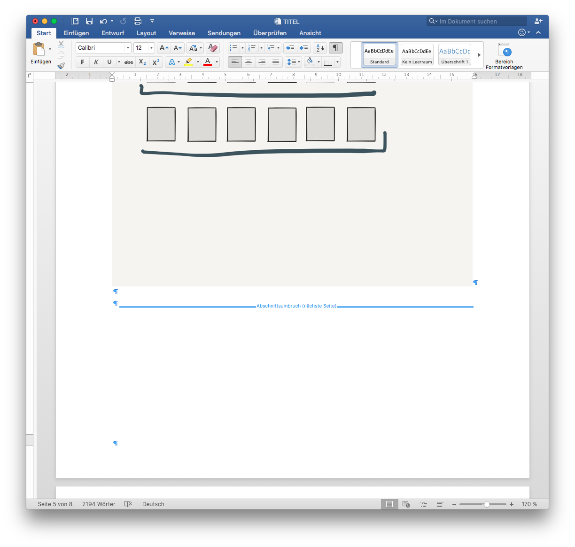
Task: Open quick access toolbar customize arrow
Action: (152, 21)
